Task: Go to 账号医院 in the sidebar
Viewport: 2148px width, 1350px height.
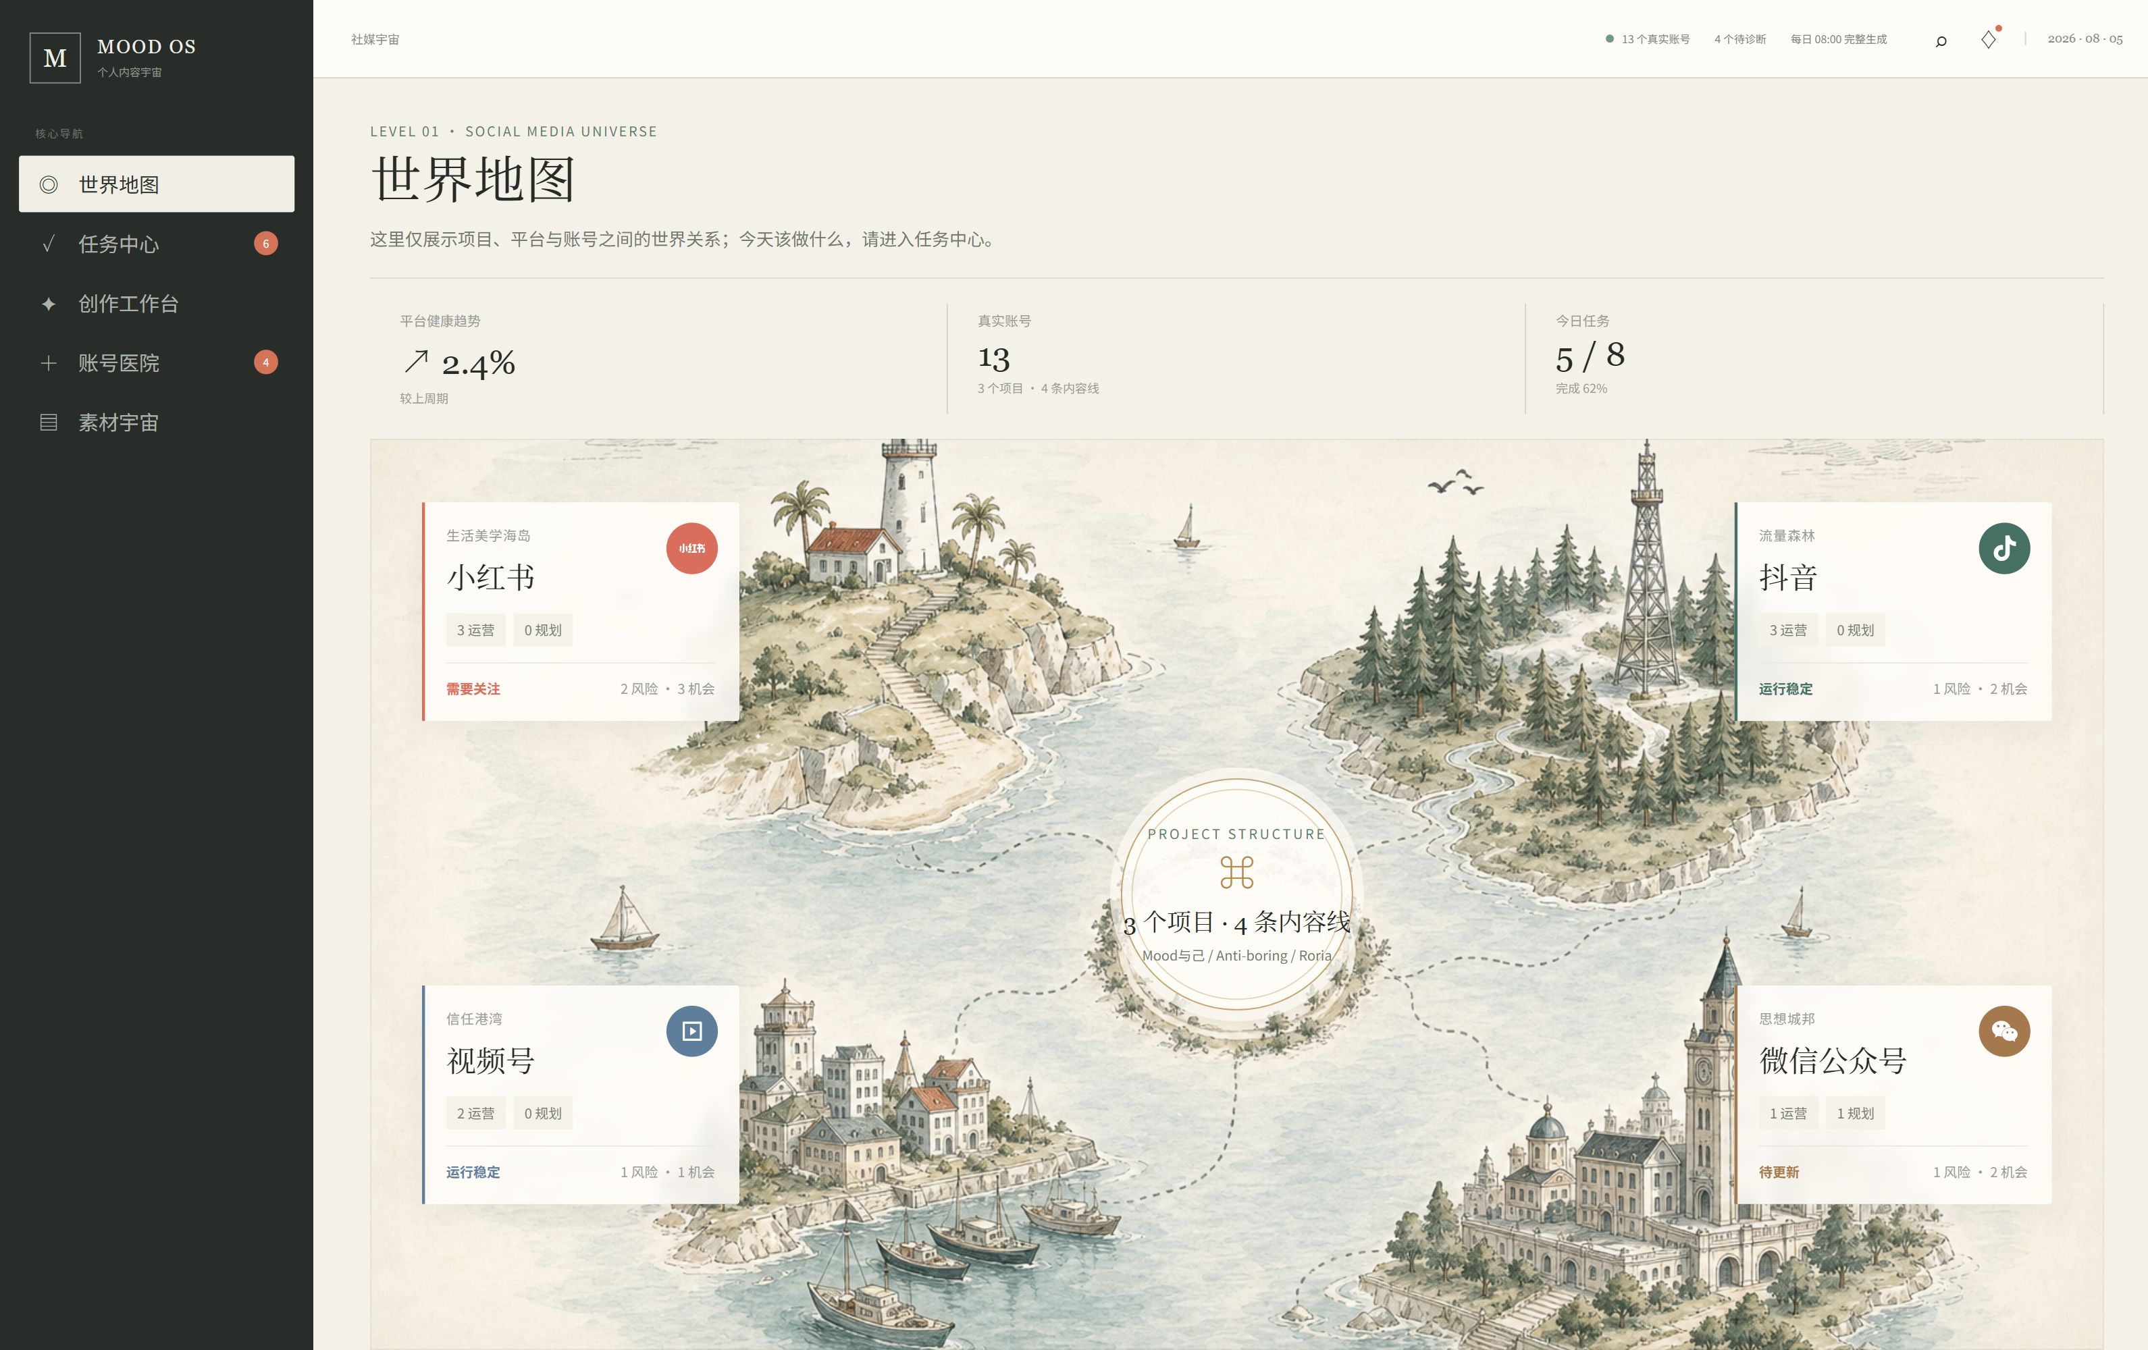Action: (156, 363)
